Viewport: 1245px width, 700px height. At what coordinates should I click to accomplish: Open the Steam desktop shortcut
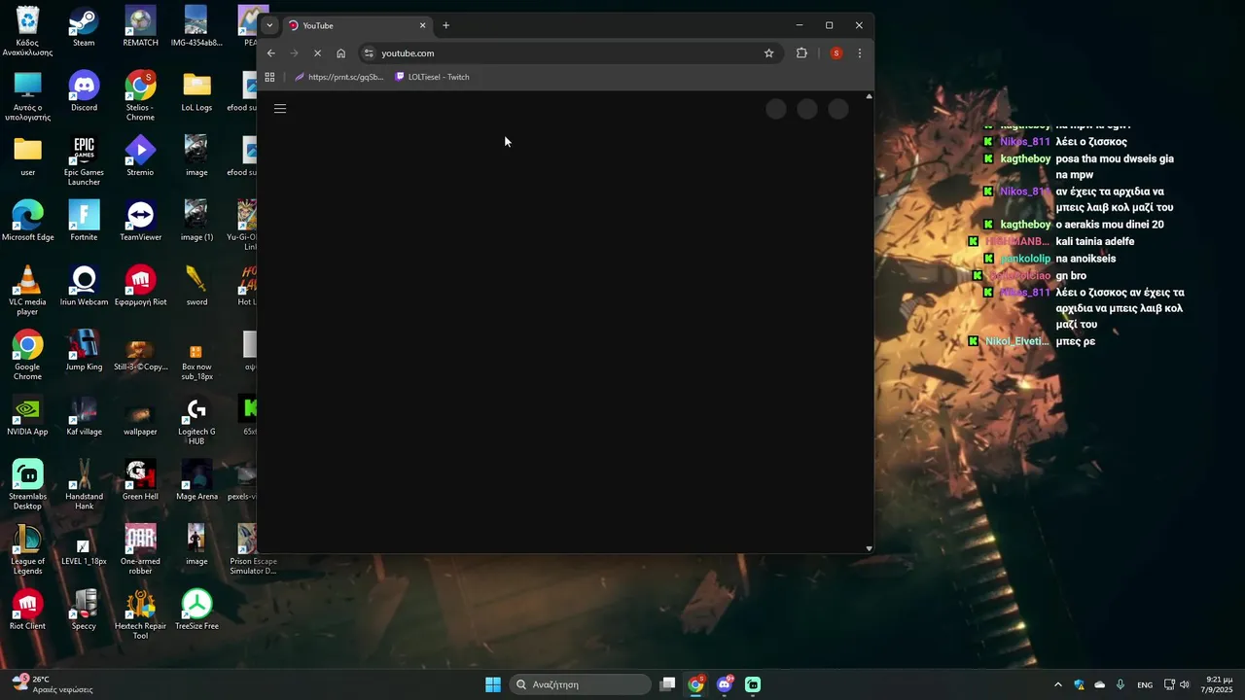(x=84, y=28)
